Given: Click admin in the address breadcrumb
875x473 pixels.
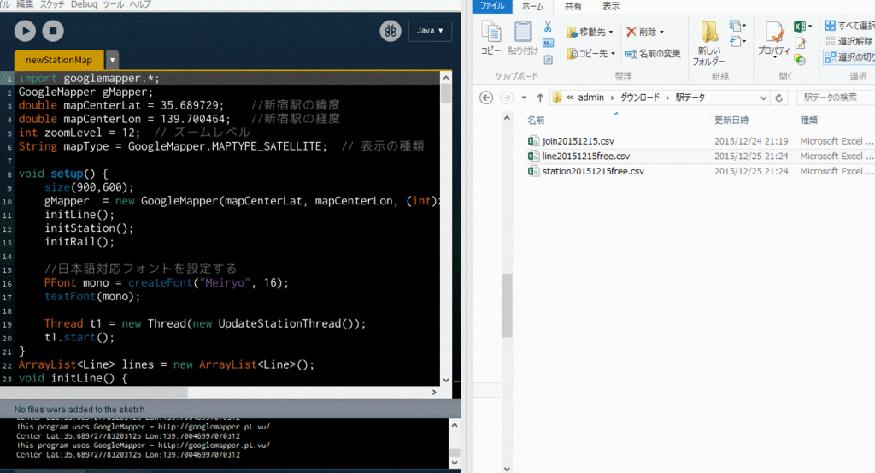Looking at the screenshot, I should click(590, 98).
